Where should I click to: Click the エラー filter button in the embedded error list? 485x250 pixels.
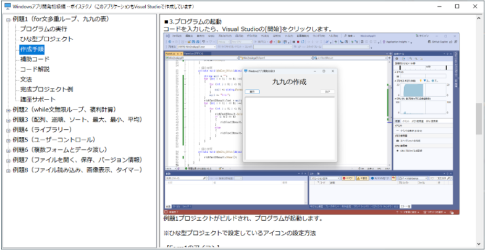click(347, 178)
